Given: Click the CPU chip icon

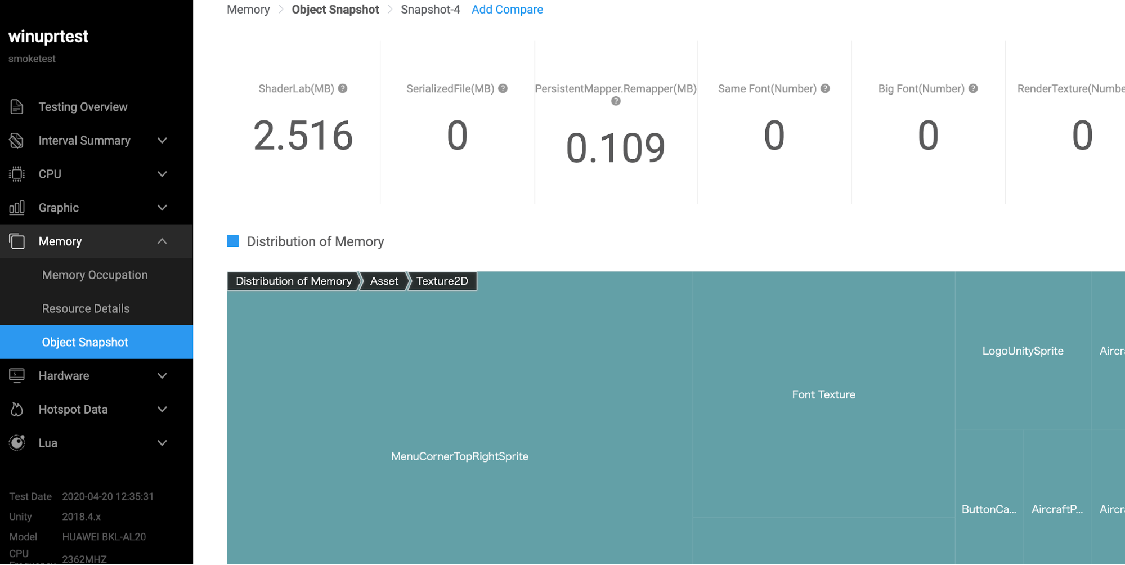Looking at the screenshot, I should coord(17,174).
